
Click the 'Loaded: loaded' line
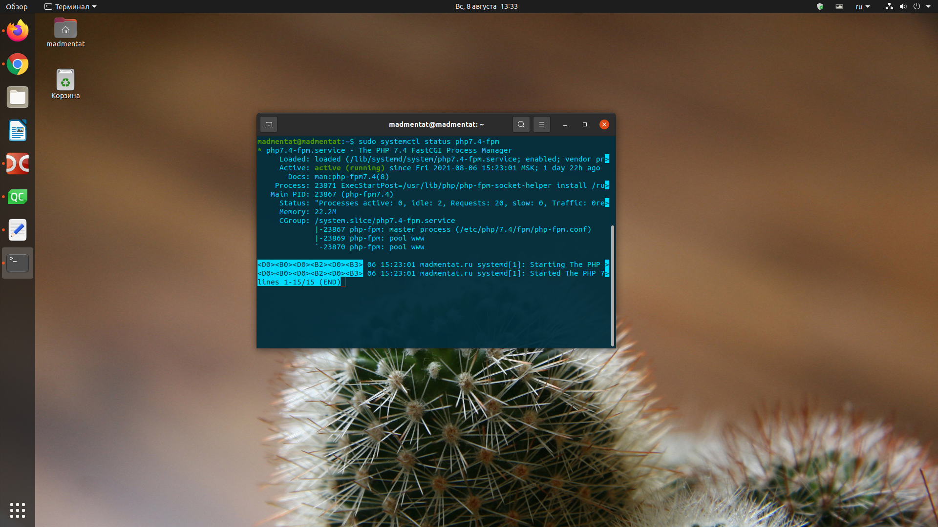pyautogui.click(x=444, y=159)
